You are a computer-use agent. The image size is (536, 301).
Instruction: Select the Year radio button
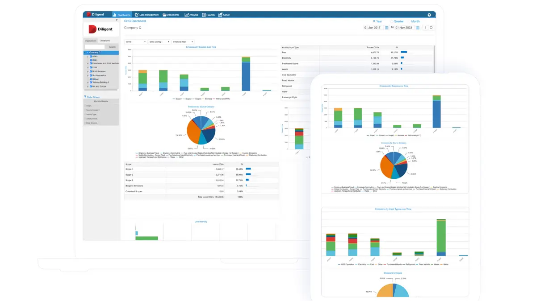(x=374, y=21)
